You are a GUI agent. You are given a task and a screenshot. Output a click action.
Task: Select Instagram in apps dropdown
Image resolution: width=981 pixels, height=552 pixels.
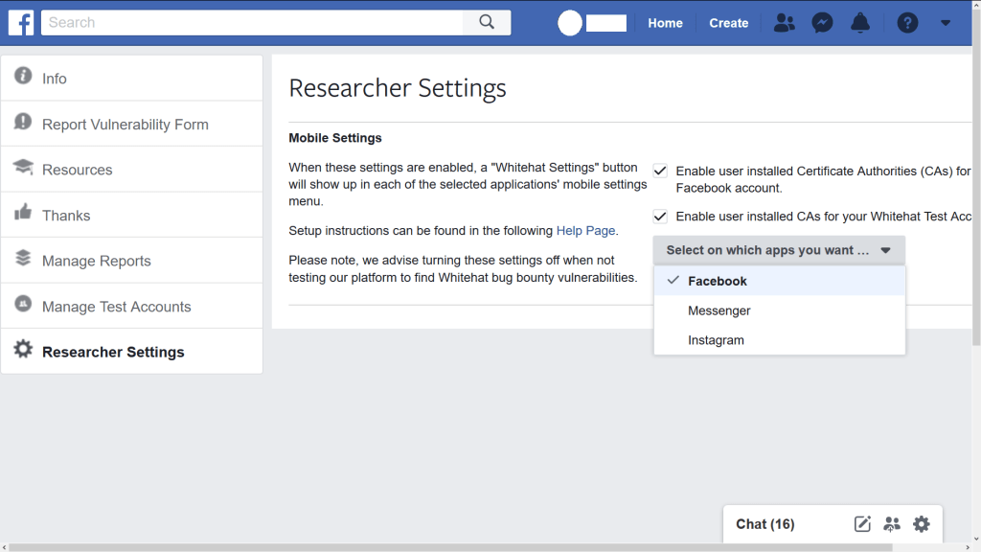tap(780, 340)
